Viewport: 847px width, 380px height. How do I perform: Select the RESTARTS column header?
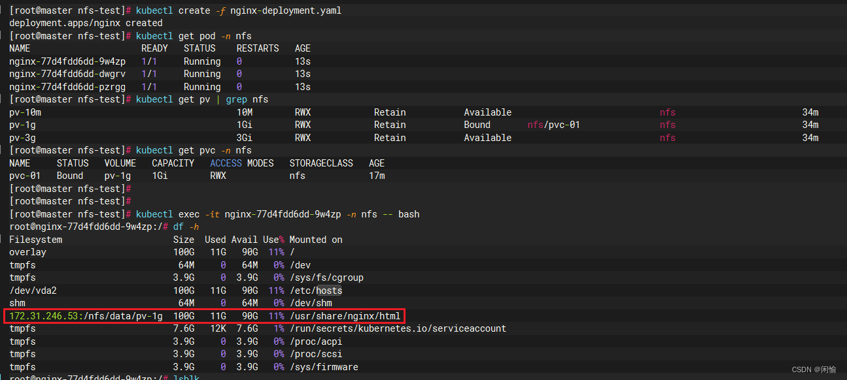pos(258,48)
